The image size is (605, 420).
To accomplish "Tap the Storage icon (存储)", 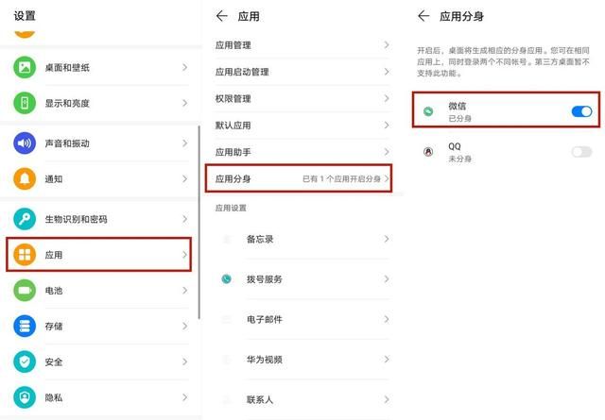I will tap(25, 326).
